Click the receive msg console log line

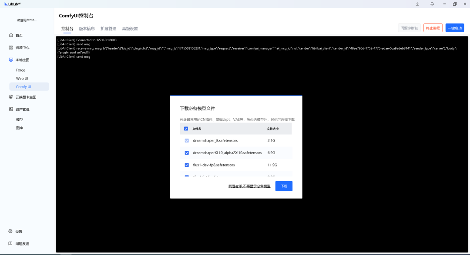point(257,48)
